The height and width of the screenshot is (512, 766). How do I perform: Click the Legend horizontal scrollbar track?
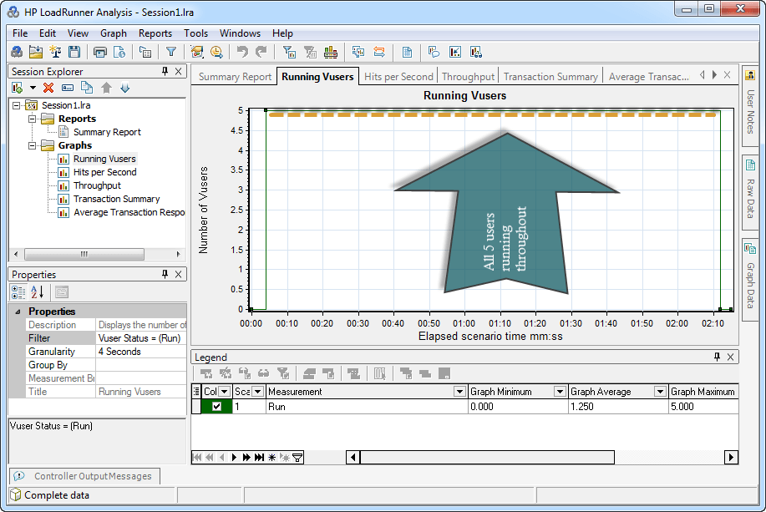(668, 457)
